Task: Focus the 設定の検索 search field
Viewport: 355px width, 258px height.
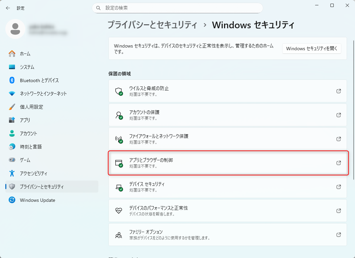Action: coord(177,8)
